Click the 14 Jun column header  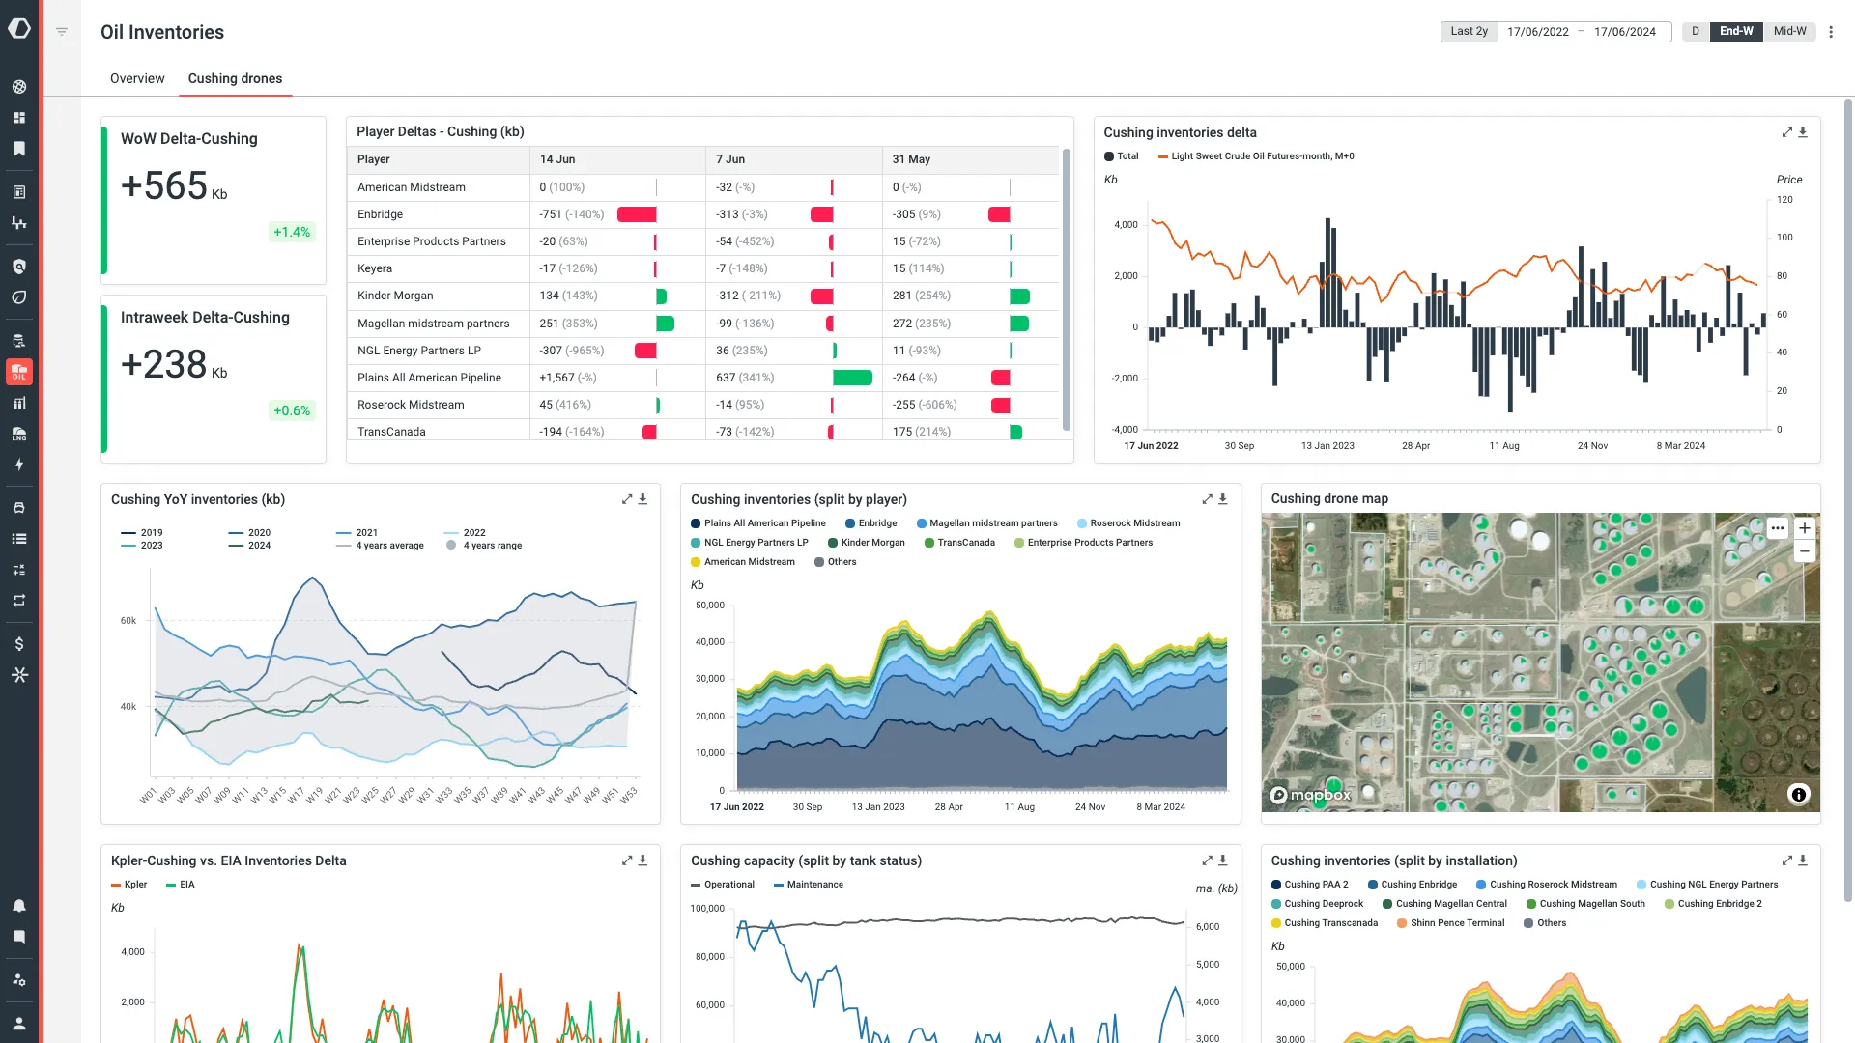click(x=618, y=159)
